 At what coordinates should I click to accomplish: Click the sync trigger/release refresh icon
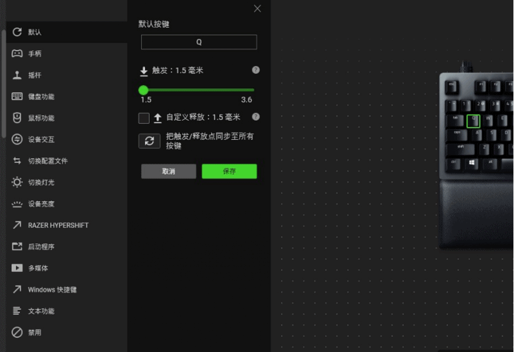(x=149, y=141)
